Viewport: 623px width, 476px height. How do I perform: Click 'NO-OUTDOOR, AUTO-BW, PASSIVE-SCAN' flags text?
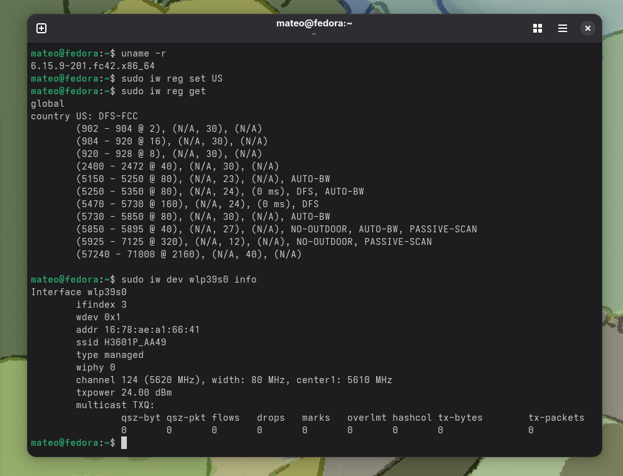click(384, 229)
